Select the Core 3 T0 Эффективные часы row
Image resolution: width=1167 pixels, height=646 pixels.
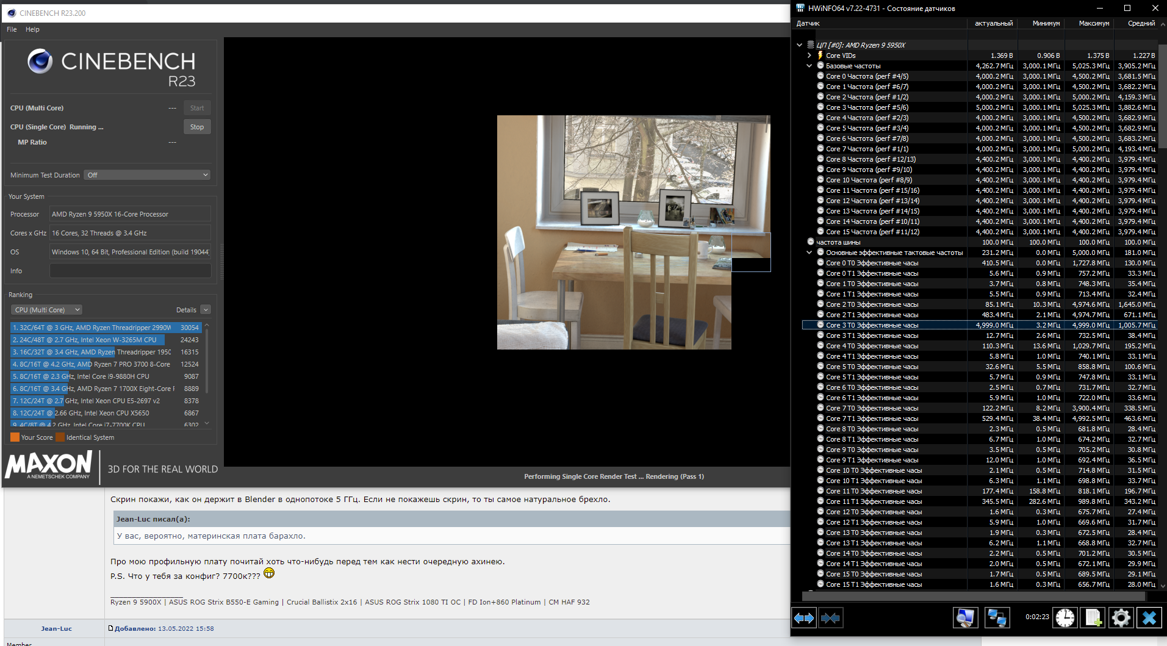pyautogui.click(x=980, y=325)
